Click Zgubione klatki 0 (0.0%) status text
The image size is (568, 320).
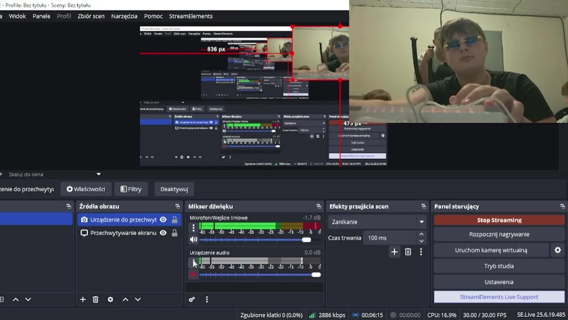[x=271, y=315]
